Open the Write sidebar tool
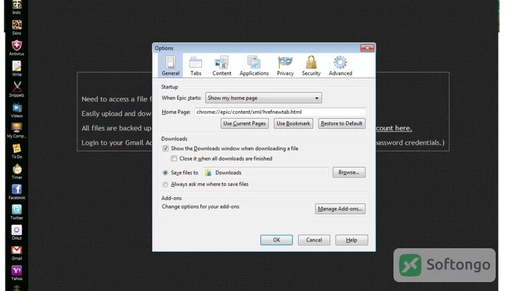The image size is (511, 291). point(17,68)
